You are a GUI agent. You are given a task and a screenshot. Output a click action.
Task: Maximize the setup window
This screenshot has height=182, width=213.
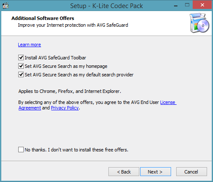[187, 5]
